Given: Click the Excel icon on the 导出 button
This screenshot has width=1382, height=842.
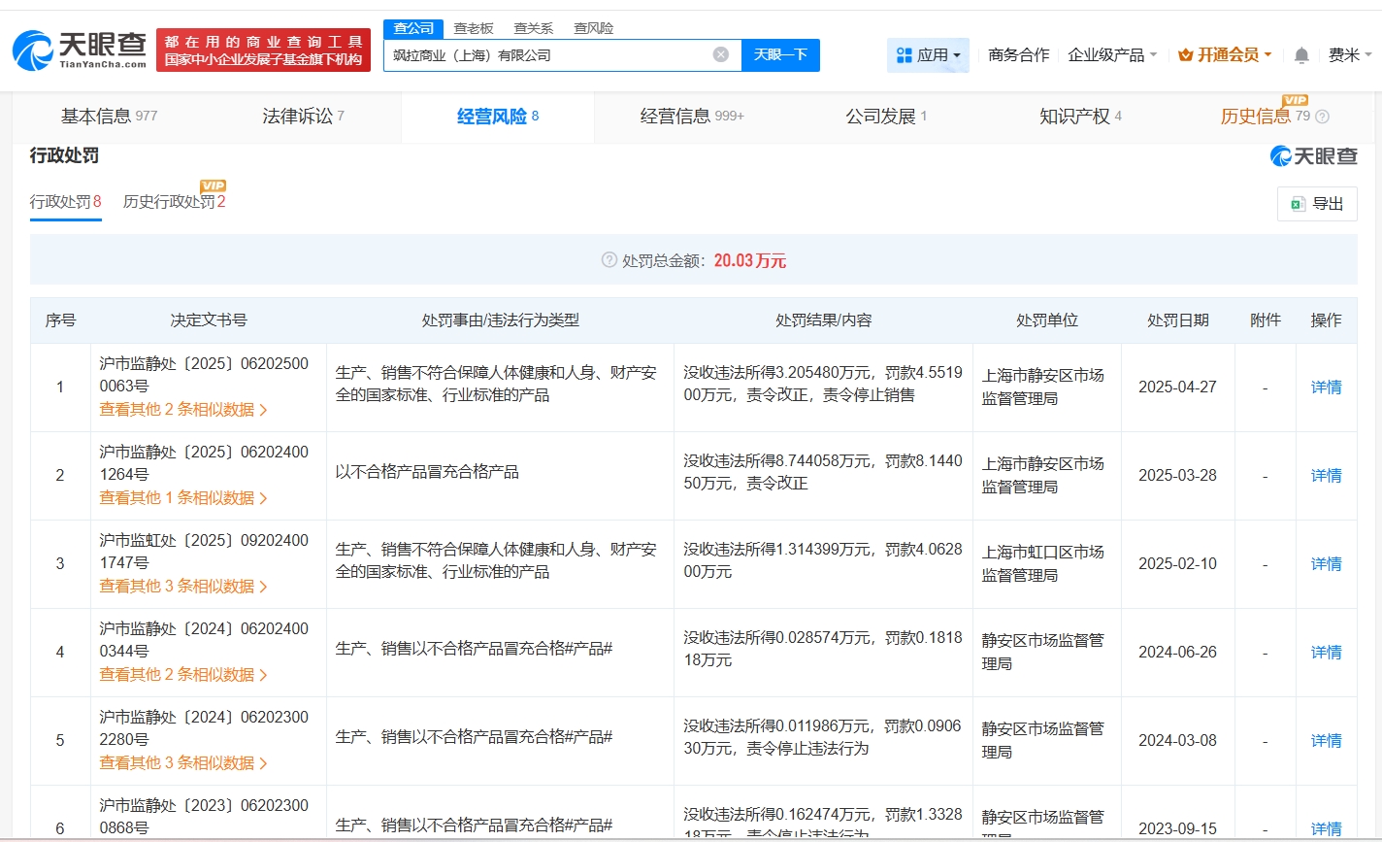Looking at the screenshot, I should (x=1297, y=204).
